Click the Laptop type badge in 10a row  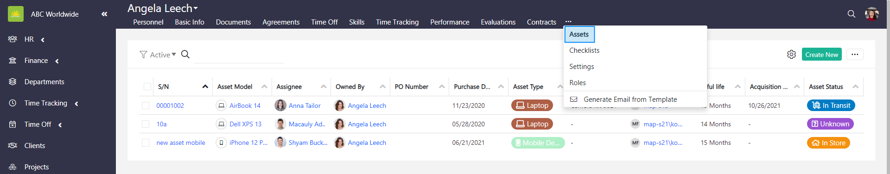tap(532, 124)
